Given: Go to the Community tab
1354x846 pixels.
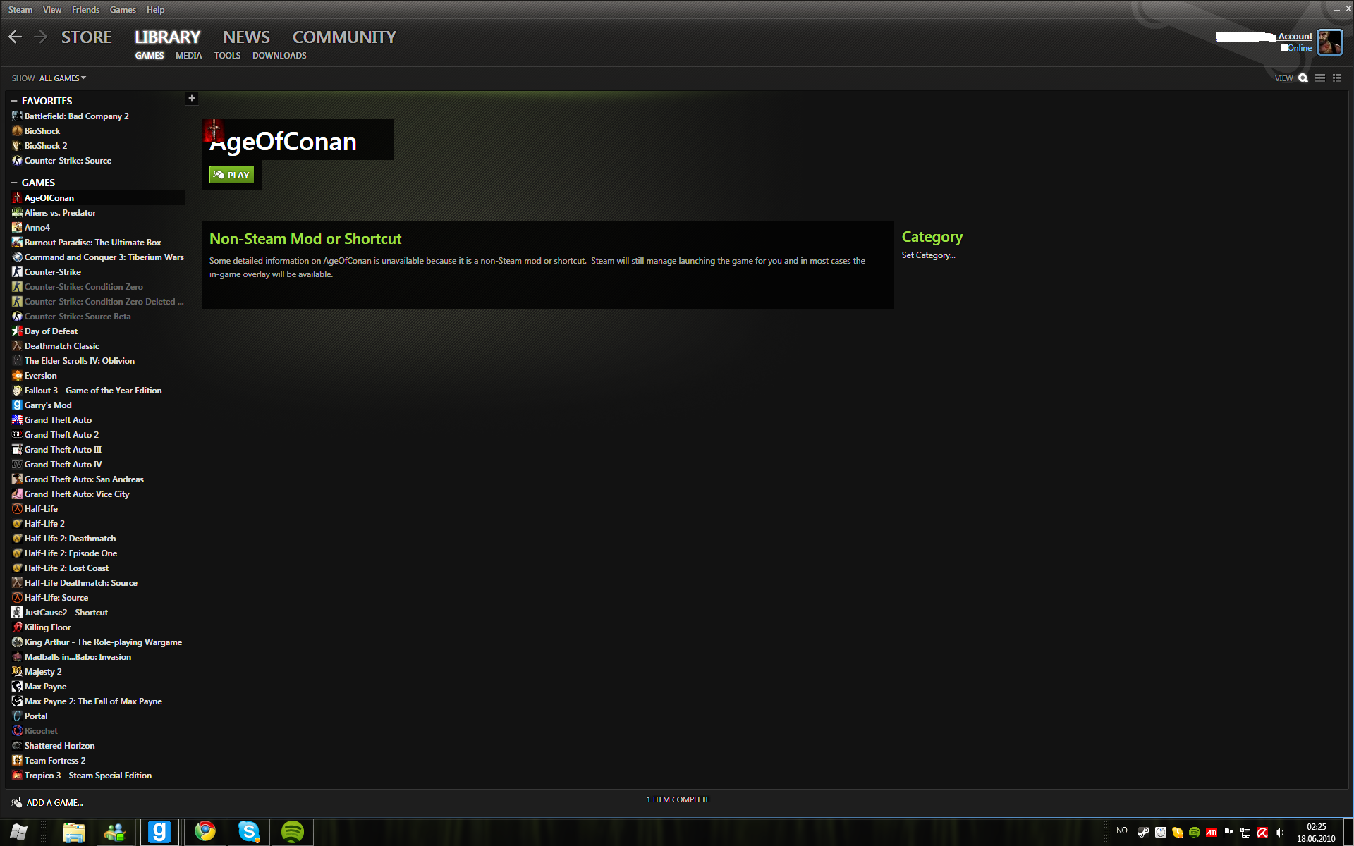Looking at the screenshot, I should pyautogui.click(x=344, y=37).
